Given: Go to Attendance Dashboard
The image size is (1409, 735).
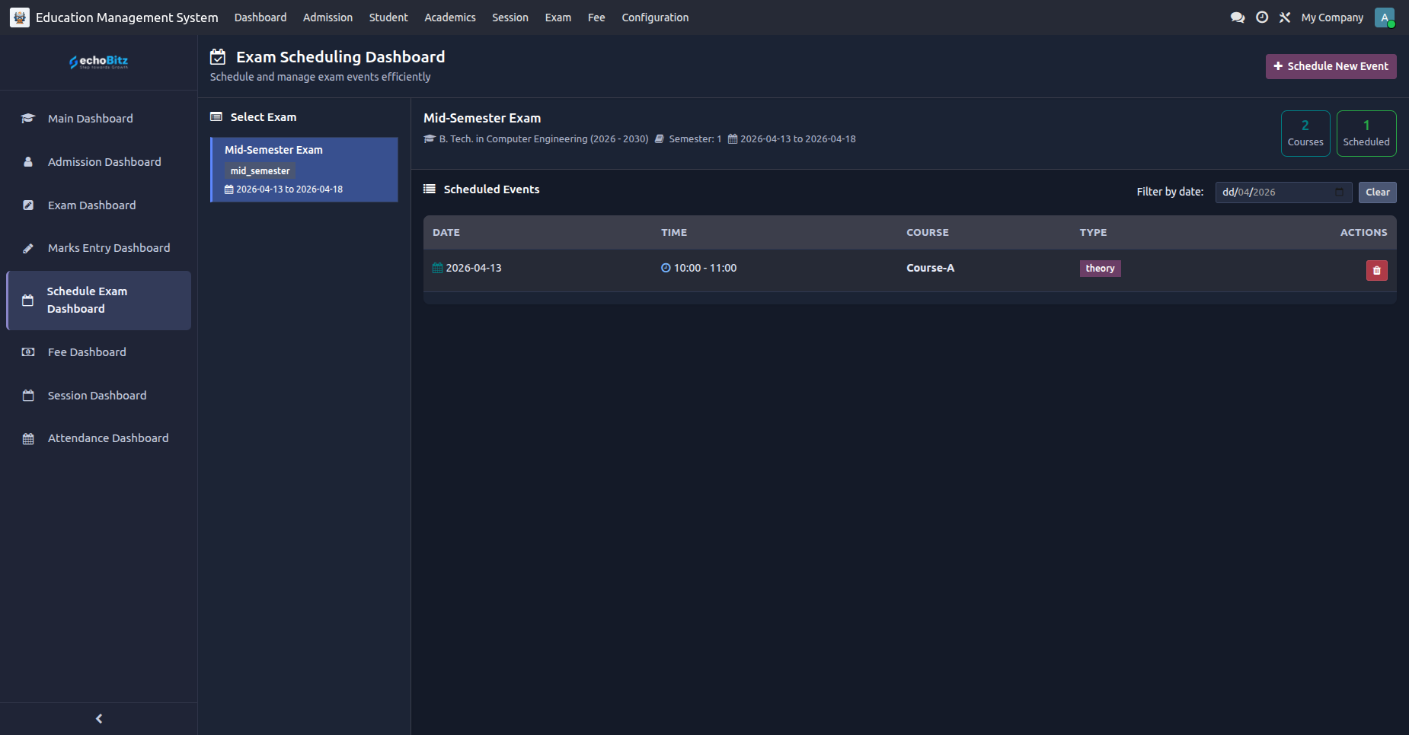Looking at the screenshot, I should pyautogui.click(x=99, y=438).
